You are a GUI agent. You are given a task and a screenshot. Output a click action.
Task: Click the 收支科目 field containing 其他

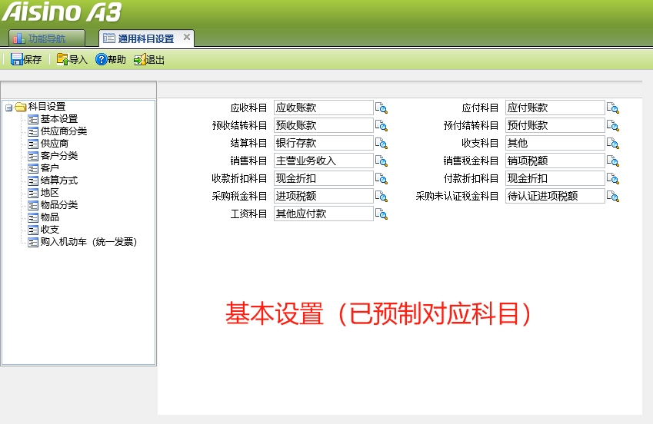[x=555, y=143]
